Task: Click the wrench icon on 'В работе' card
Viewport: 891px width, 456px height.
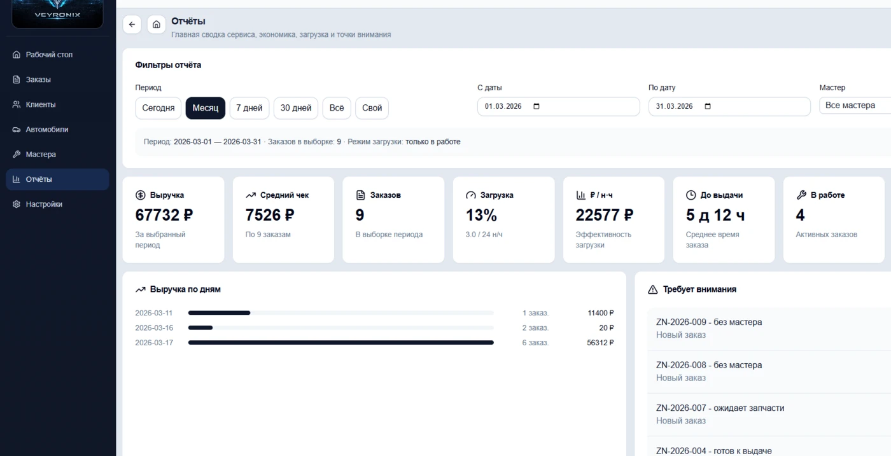Action: coord(801,195)
